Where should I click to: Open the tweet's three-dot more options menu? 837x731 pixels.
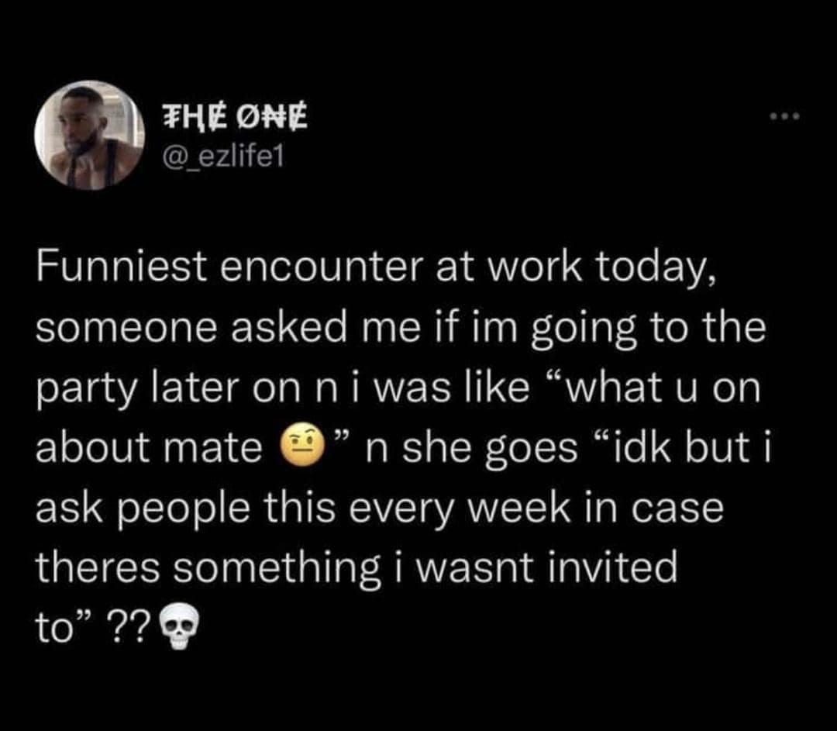780,119
